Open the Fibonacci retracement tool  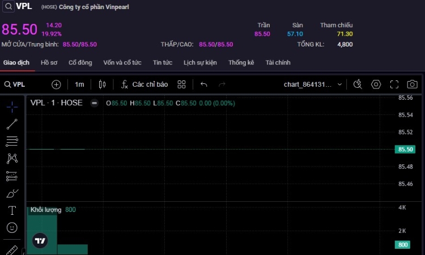(12, 141)
